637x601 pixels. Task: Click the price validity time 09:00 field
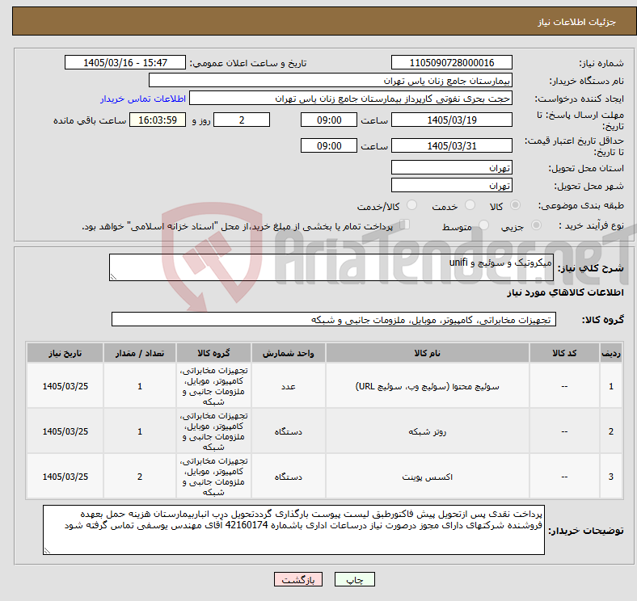pos(329,145)
